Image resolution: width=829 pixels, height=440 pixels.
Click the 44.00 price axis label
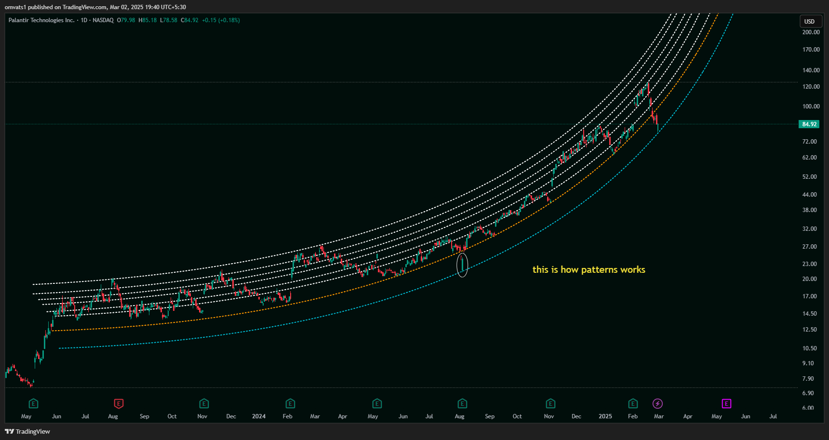(810, 195)
